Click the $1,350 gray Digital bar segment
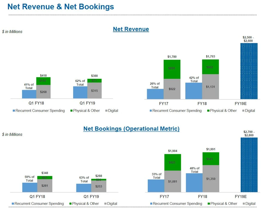This screenshot has width=261, height=209. pyautogui.click(x=210, y=179)
